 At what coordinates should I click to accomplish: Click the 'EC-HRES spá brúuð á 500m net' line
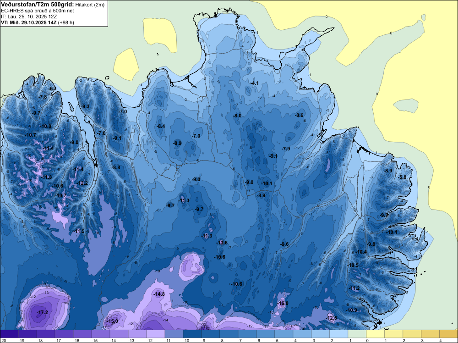pos(37,11)
